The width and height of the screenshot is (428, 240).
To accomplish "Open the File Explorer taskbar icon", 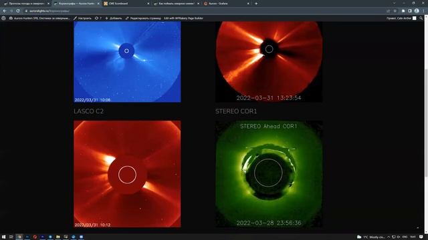I will (x=58, y=237).
